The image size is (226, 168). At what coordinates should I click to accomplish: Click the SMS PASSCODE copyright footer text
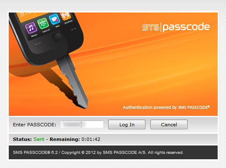(98, 153)
